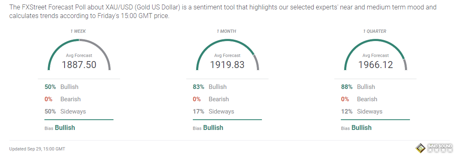Click the 17% Sideways entry

click(213, 111)
